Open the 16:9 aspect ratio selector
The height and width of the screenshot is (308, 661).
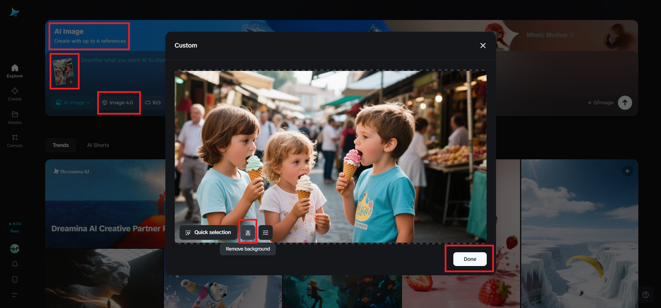[153, 103]
